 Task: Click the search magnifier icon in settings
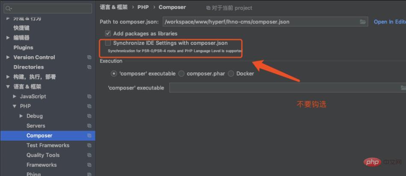9,8
